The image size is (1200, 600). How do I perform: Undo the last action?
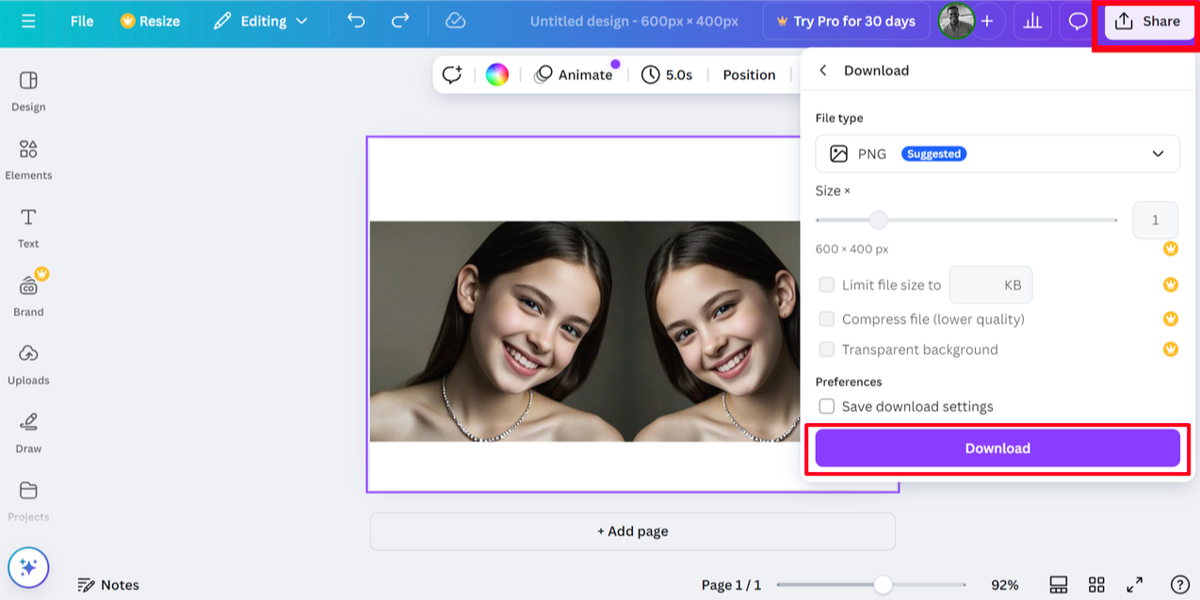pos(356,21)
